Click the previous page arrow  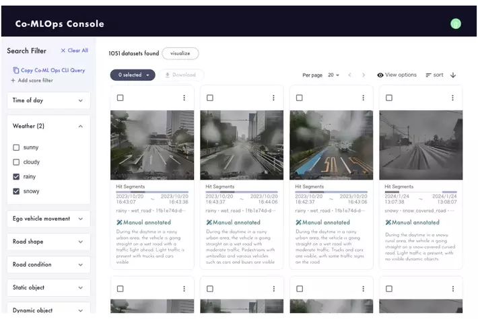[x=350, y=75]
